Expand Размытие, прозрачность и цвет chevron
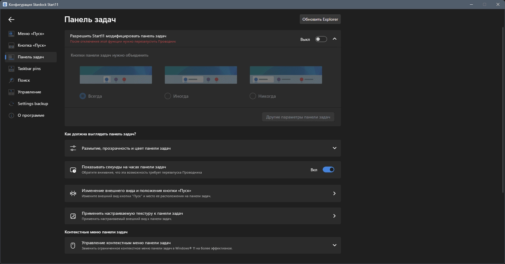The height and width of the screenshot is (264, 505). pos(335,148)
